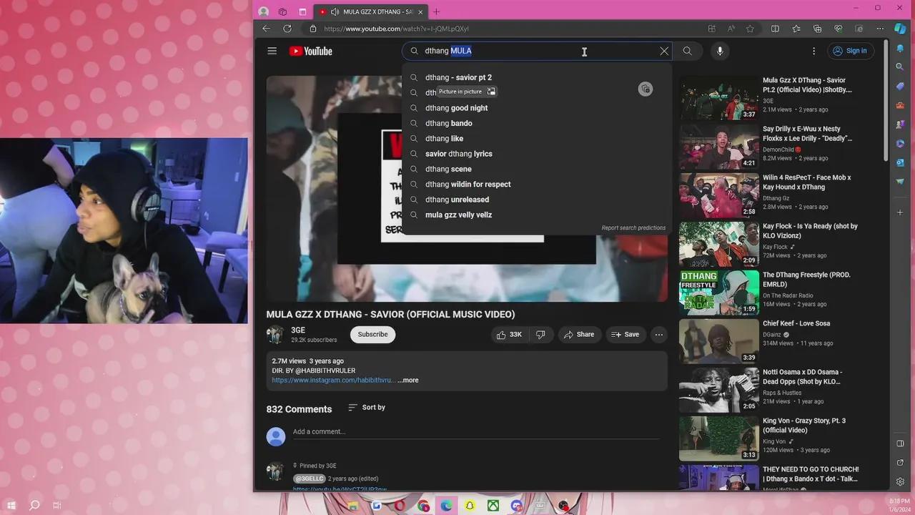The height and width of the screenshot is (515, 915).
Task: Select suggestion "mula gzz velly vellz"
Action: click(x=536, y=215)
